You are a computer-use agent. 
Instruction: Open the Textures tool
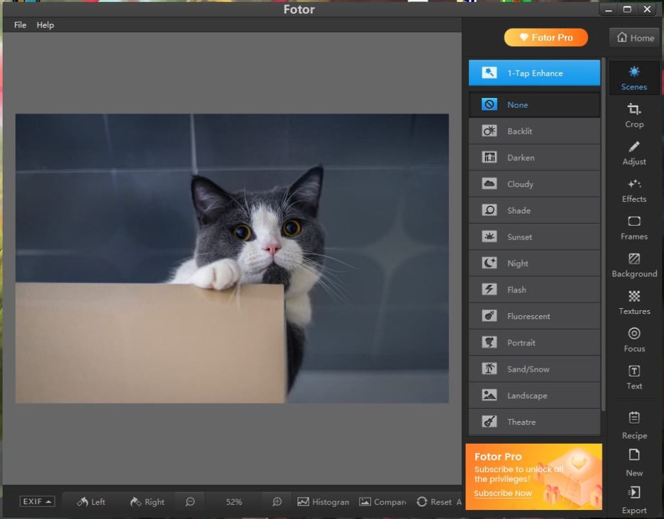click(x=634, y=302)
